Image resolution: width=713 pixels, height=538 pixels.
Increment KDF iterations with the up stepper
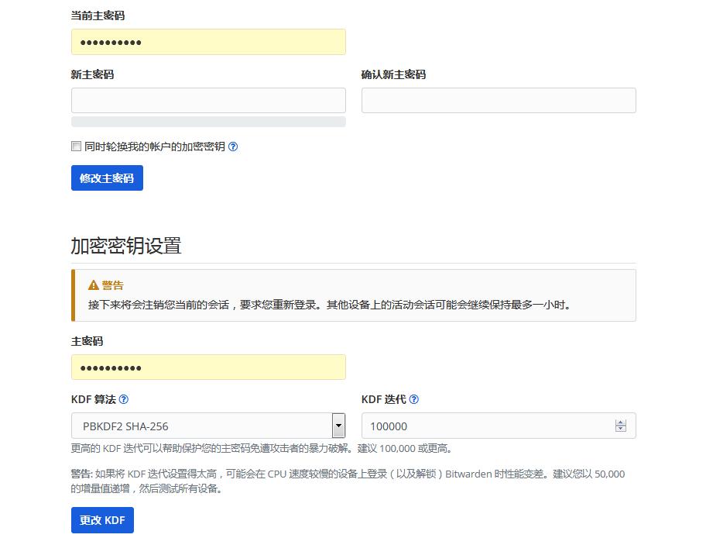tap(620, 421)
